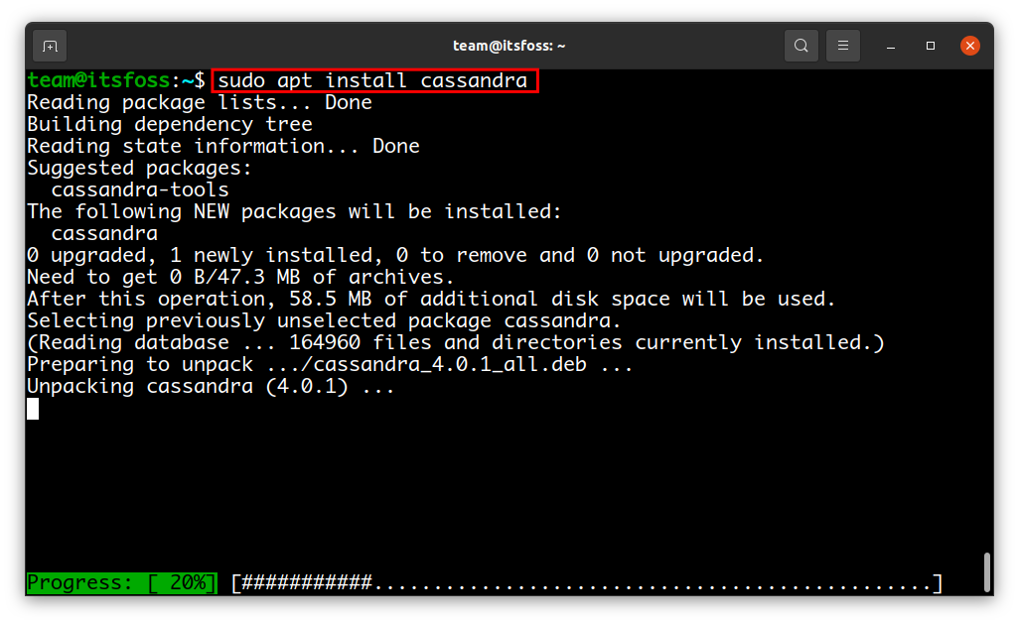
Task: Click the highlighted sudo apt install cassandra command
Action: 375,81
